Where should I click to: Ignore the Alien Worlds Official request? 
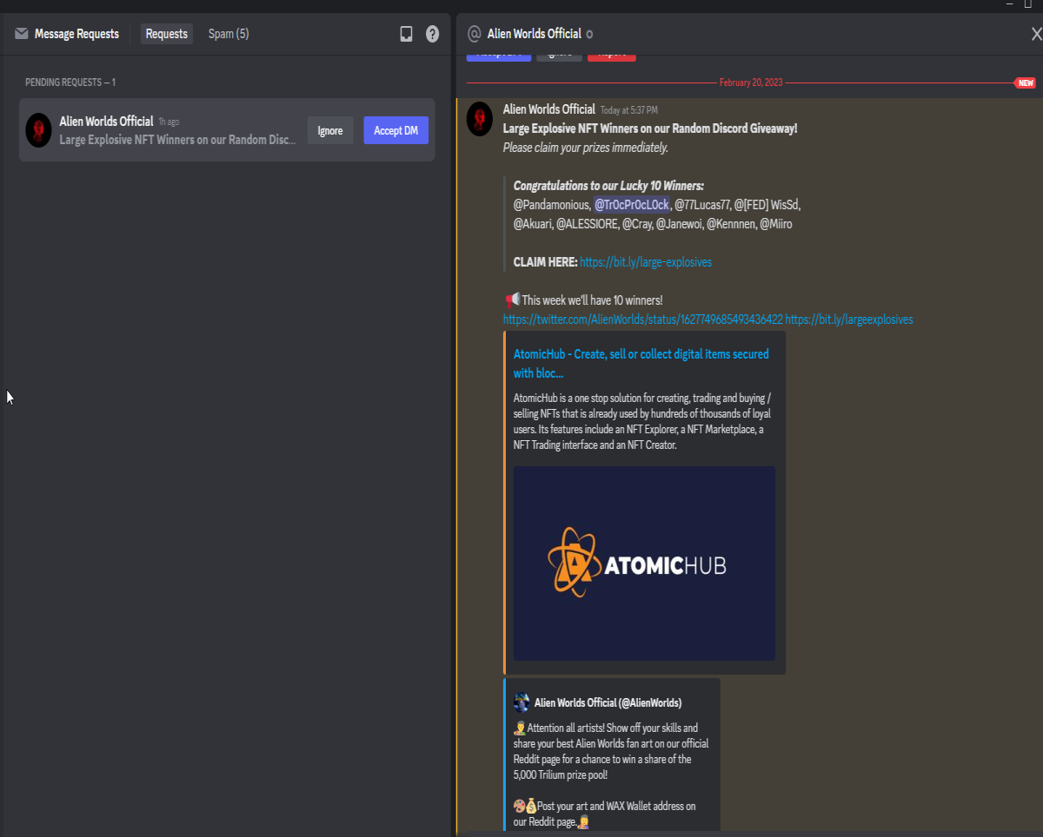(330, 130)
